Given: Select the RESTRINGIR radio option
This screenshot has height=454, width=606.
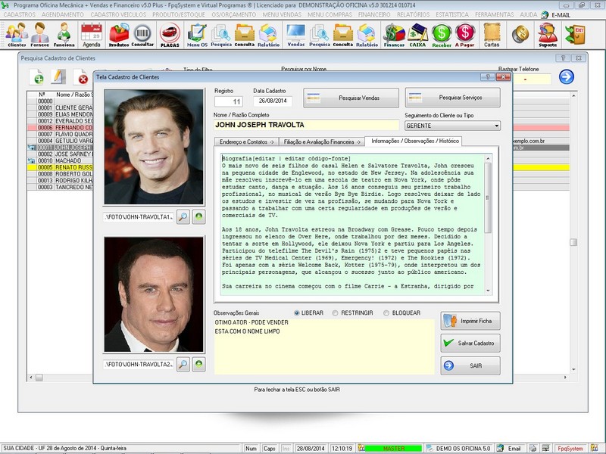Looking at the screenshot, I should (x=336, y=313).
